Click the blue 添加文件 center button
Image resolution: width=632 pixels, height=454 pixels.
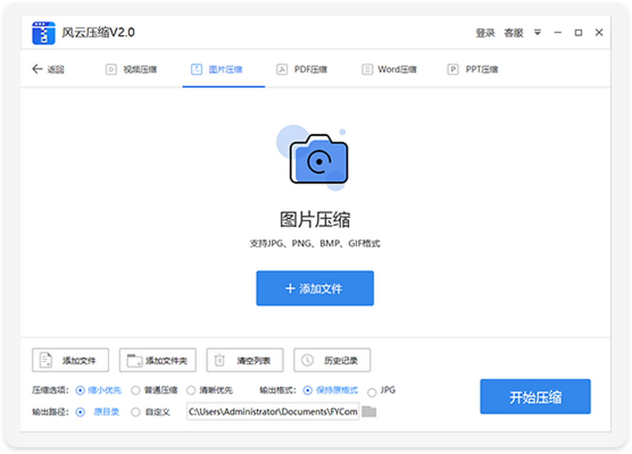315,288
